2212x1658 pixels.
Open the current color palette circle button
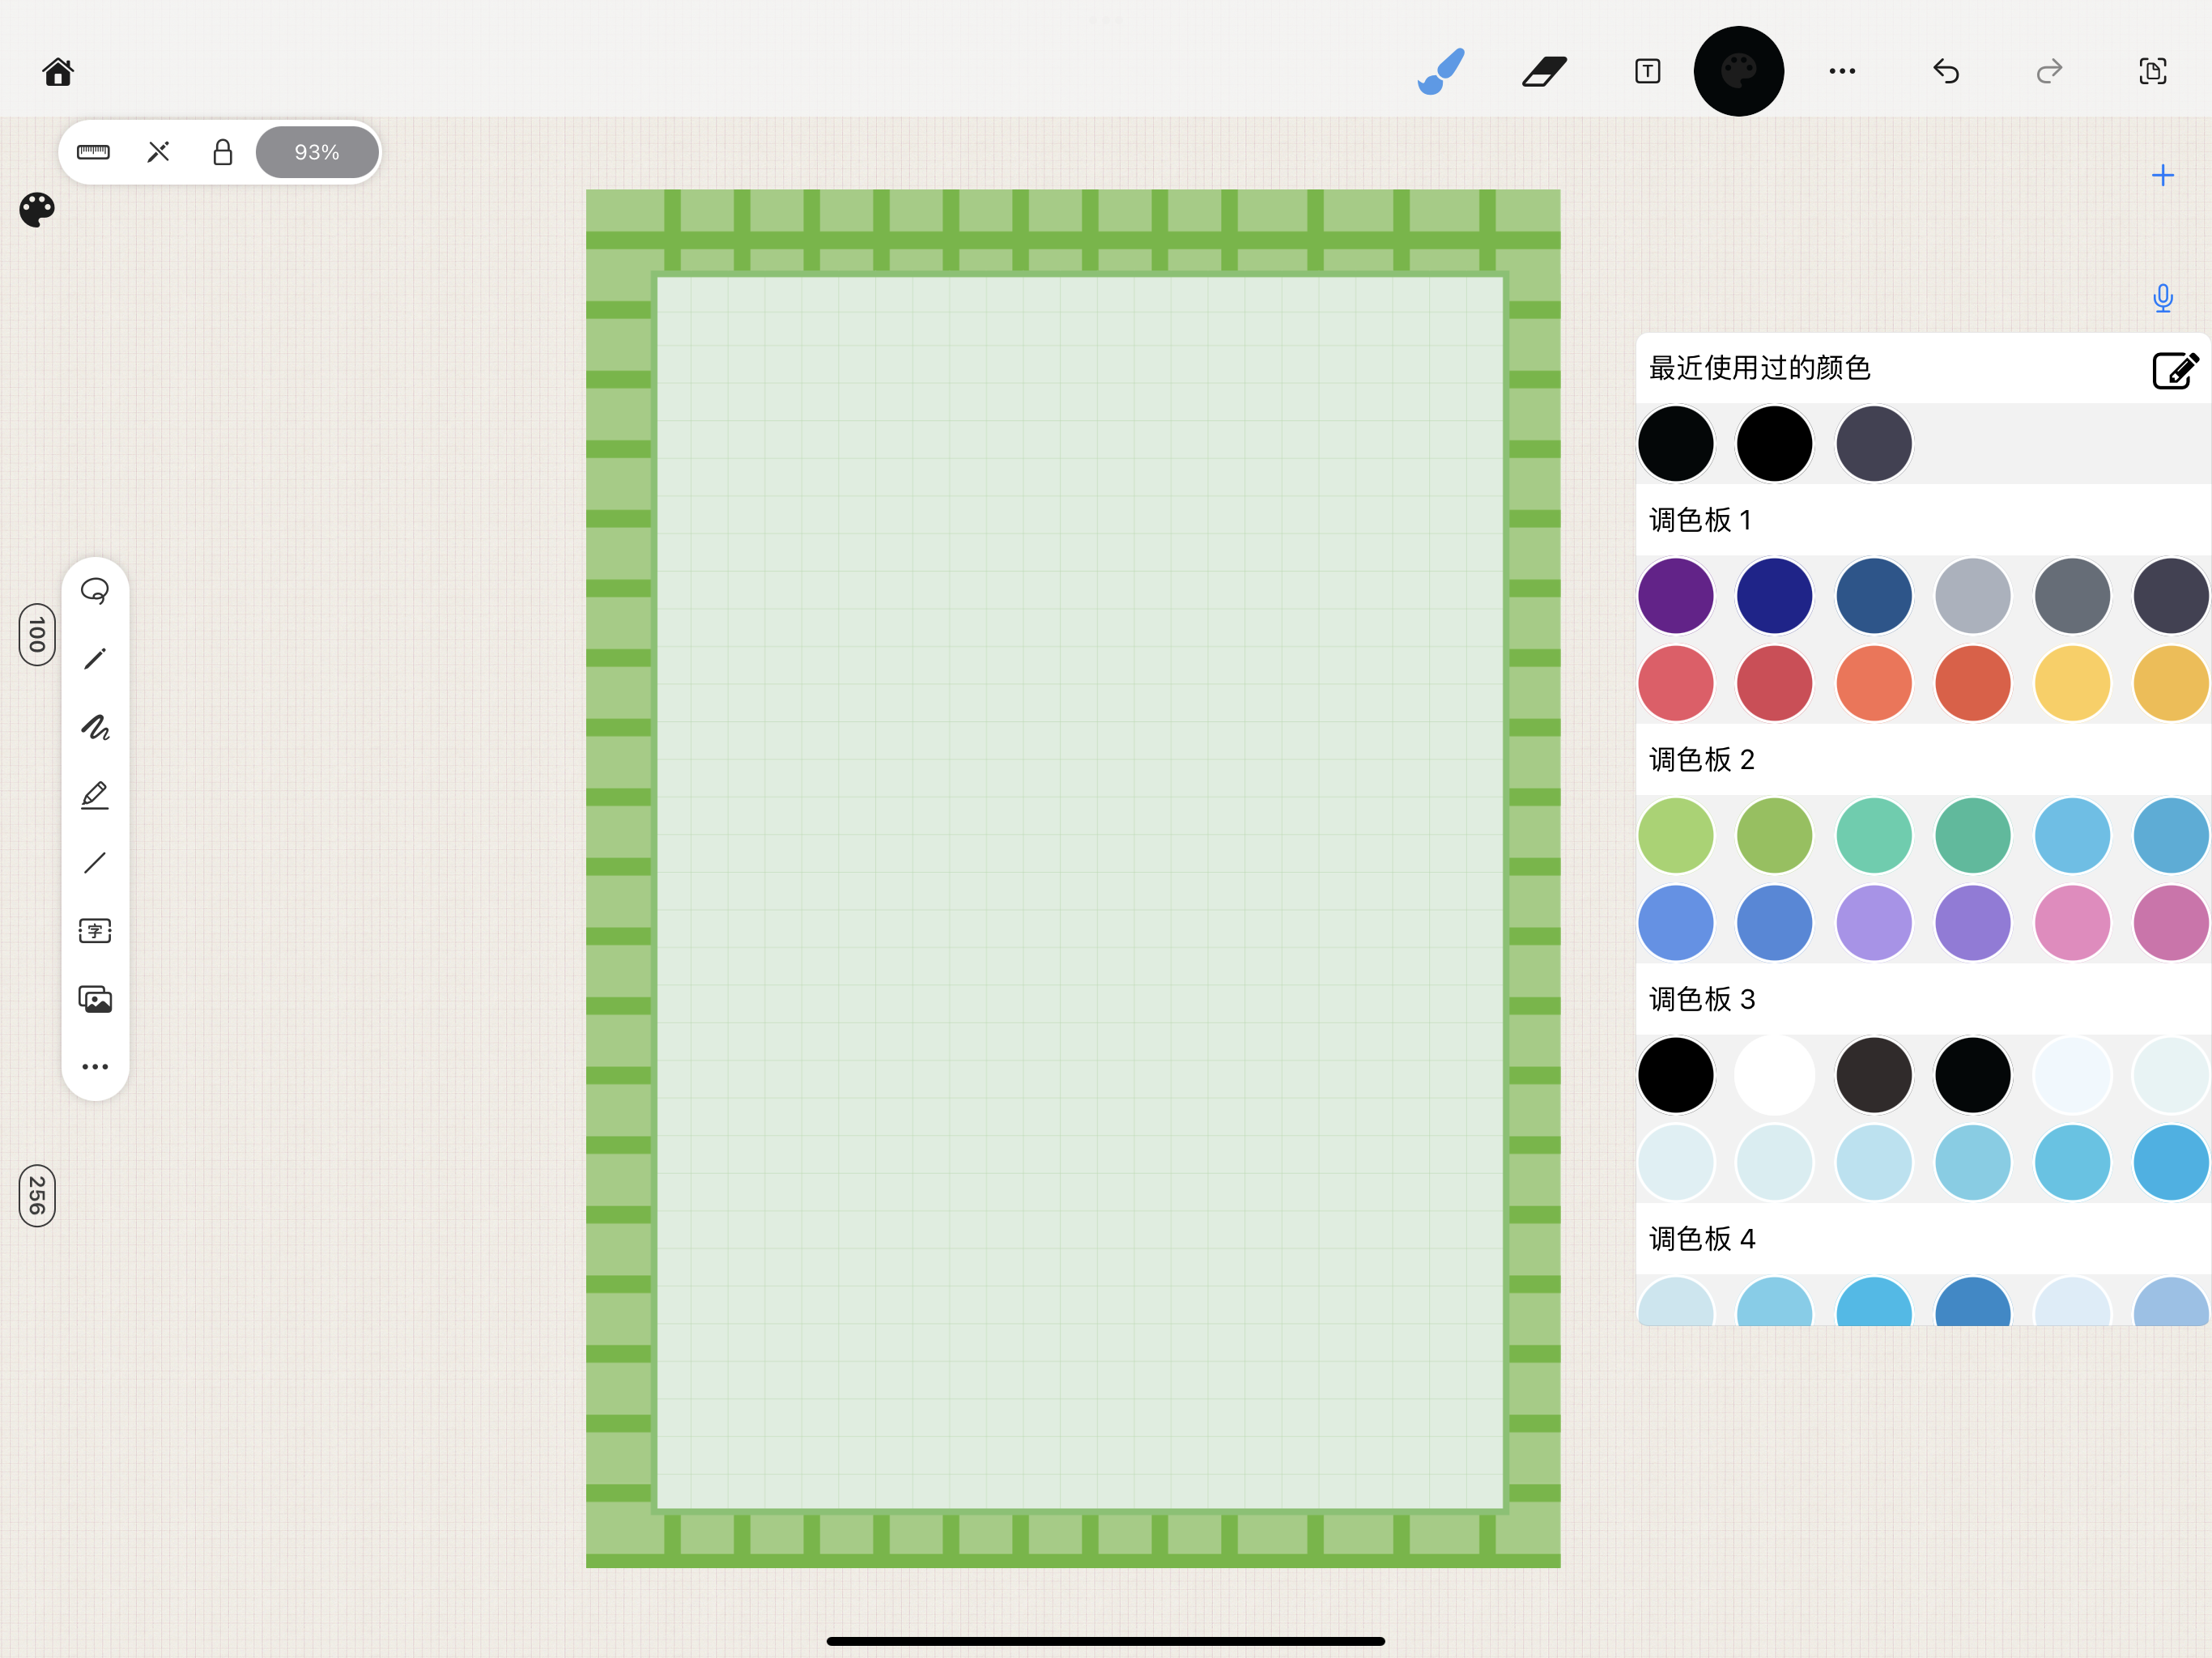[1738, 72]
